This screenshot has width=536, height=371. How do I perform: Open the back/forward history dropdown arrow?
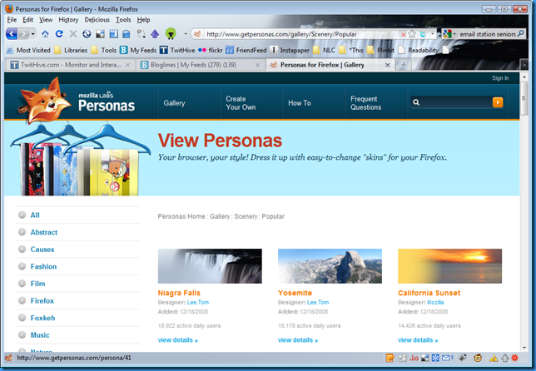click(32, 34)
